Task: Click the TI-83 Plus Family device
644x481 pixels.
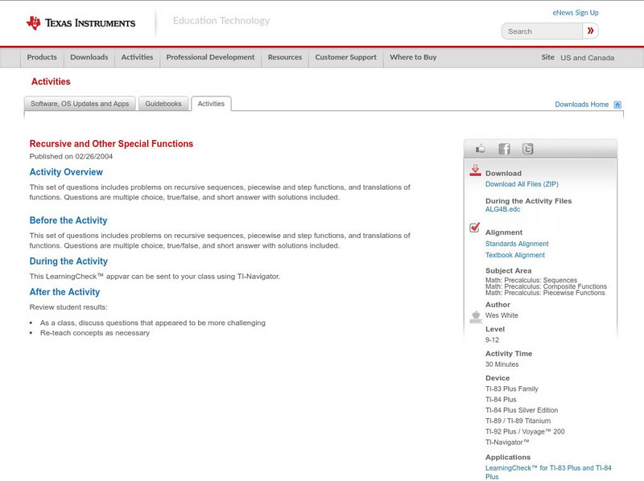Action: click(512, 388)
